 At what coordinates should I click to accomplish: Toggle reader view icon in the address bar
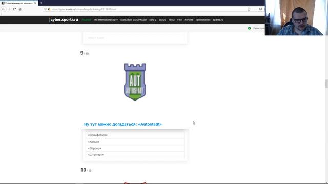pos(249,9)
